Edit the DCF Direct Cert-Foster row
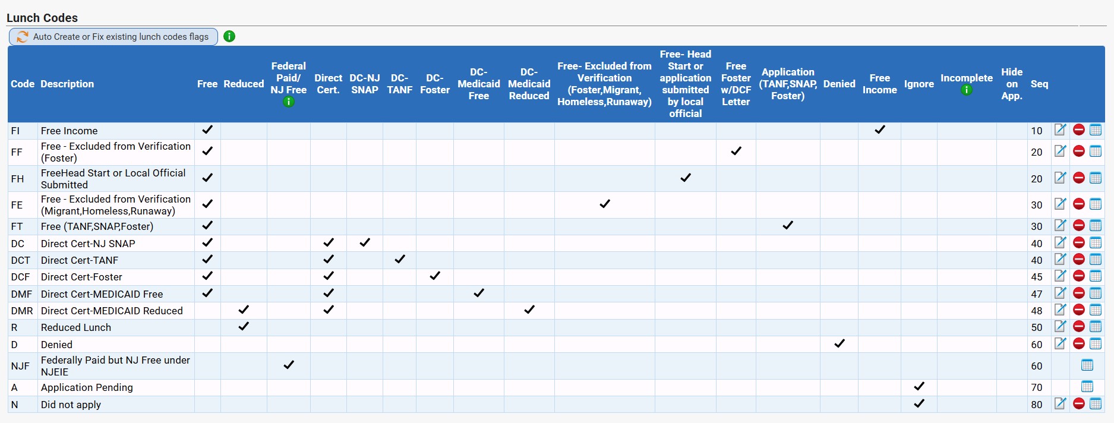 pyautogui.click(x=1060, y=276)
